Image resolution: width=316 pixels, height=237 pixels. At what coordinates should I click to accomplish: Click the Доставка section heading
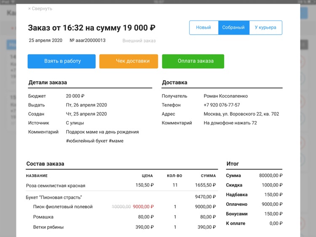[175, 83]
